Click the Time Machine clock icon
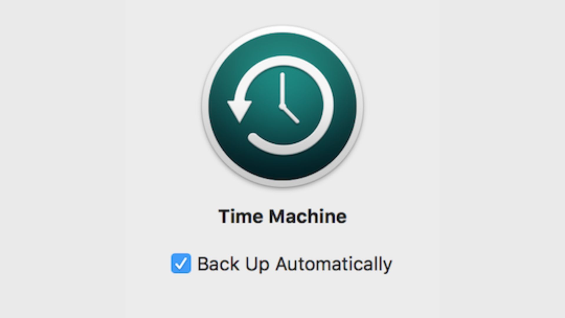This screenshot has height=318, width=565. pyautogui.click(x=282, y=106)
